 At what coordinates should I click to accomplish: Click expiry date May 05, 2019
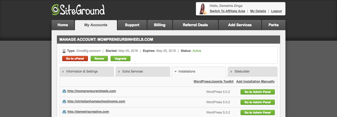166,51
